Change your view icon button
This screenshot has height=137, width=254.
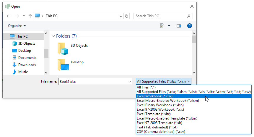tap(163, 26)
